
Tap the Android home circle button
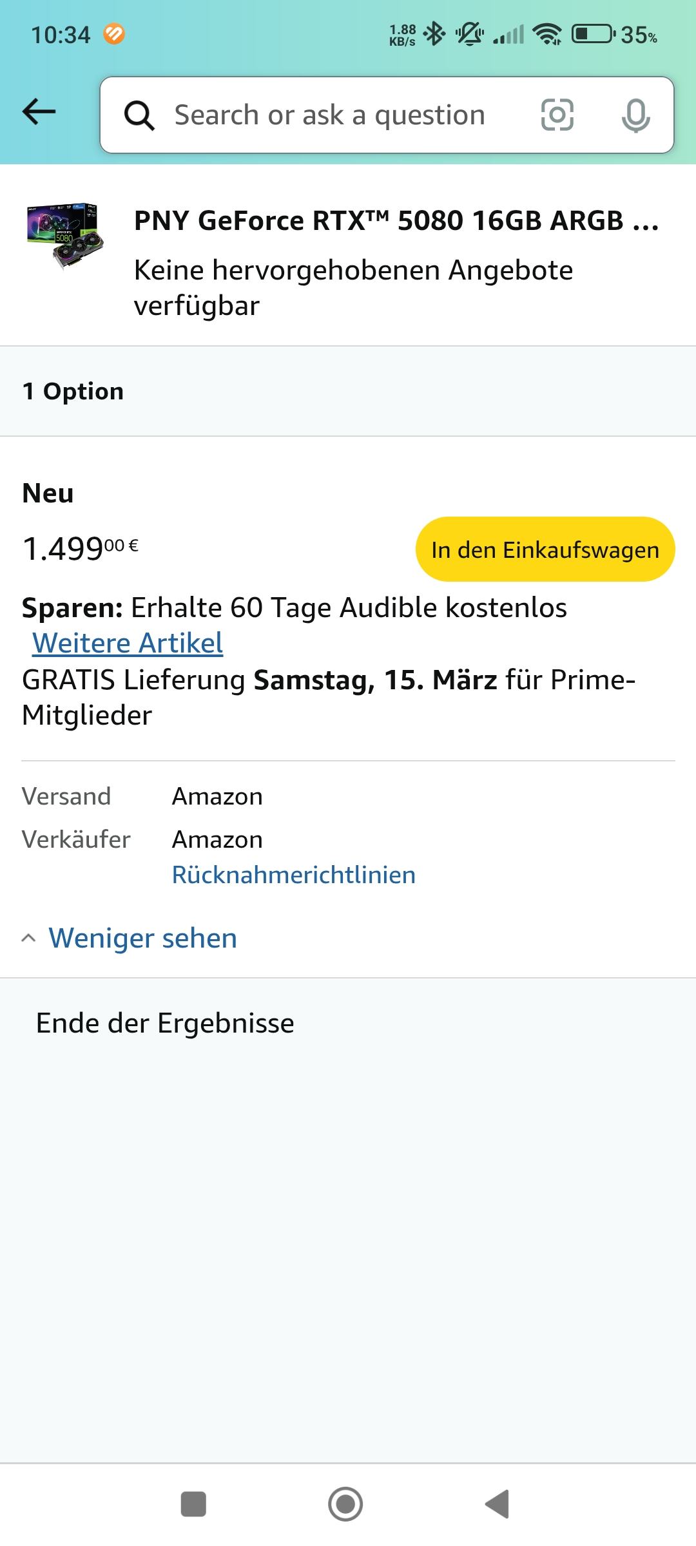click(x=345, y=1504)
